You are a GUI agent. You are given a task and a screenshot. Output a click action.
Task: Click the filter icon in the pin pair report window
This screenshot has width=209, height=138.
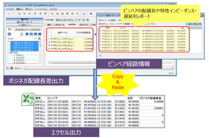click(100, 55)
